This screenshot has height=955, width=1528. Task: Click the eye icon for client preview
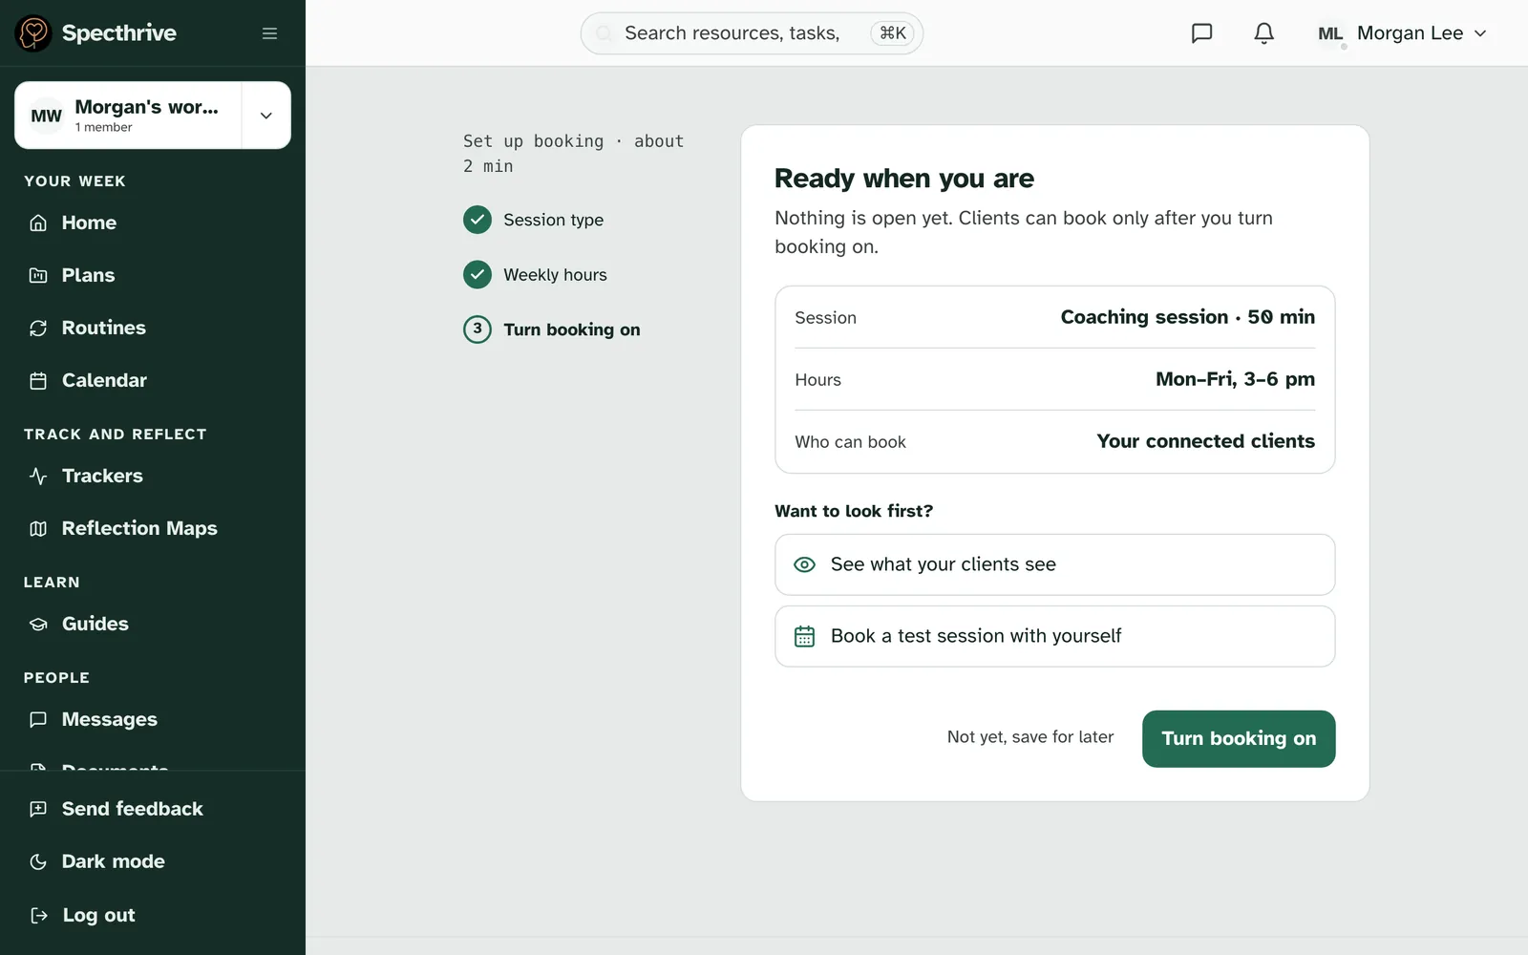pos(805,564)
